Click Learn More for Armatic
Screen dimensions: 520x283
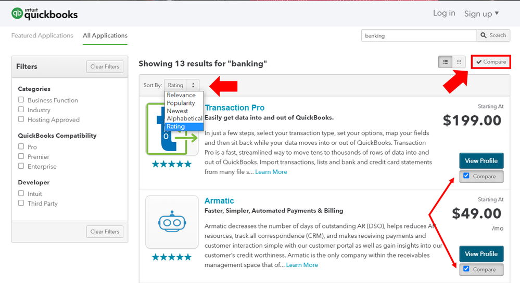coord(302,265)
